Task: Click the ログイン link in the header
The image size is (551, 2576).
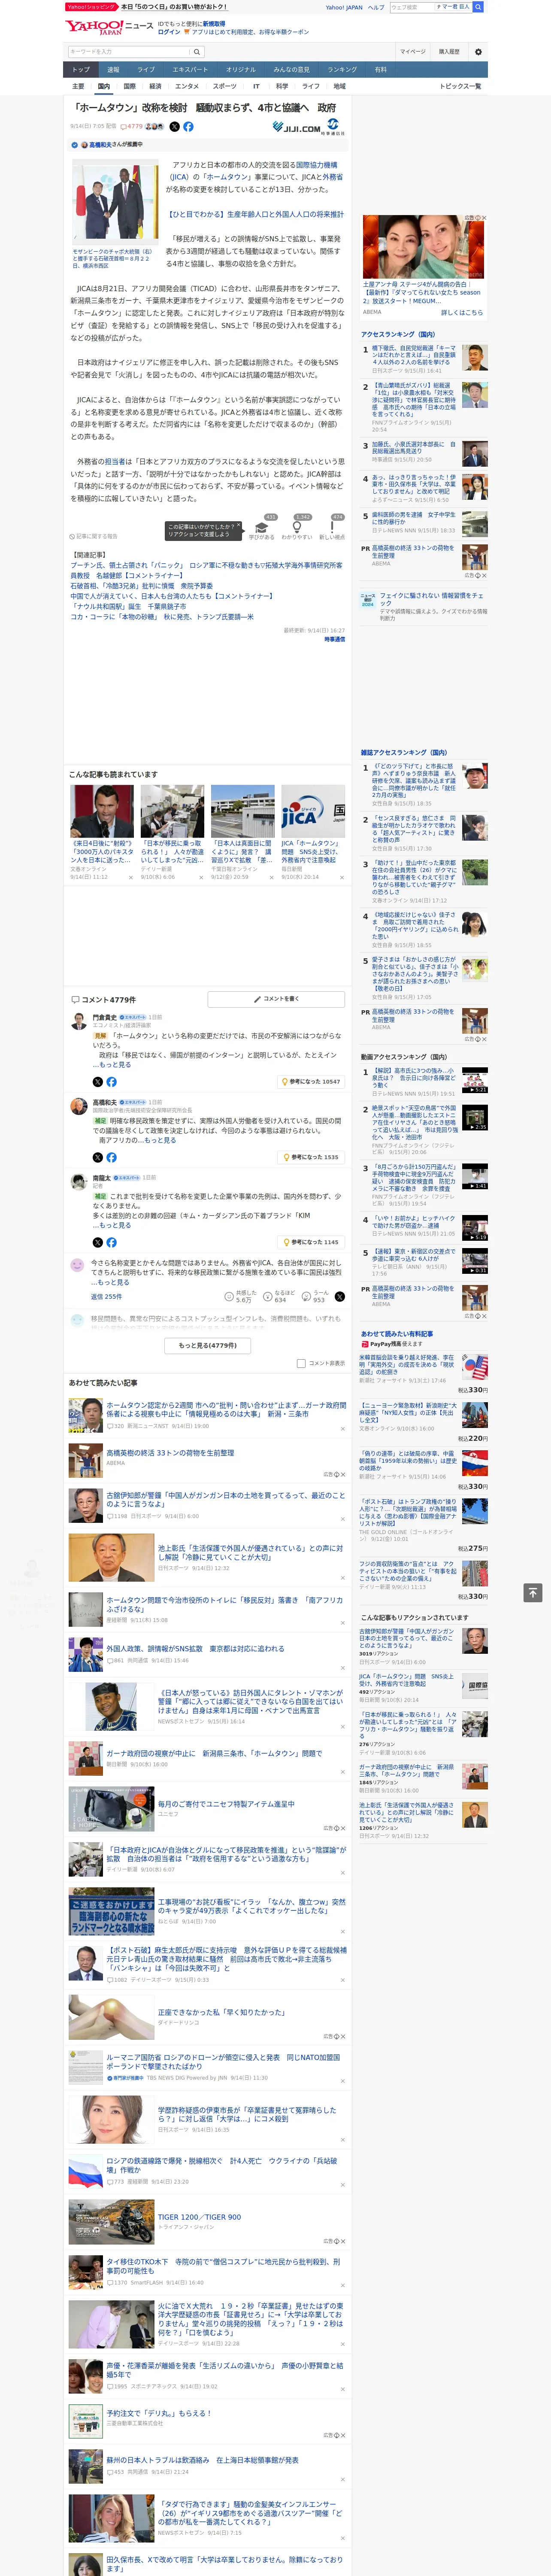Action: pyautogui.click(x=169, y=32)
